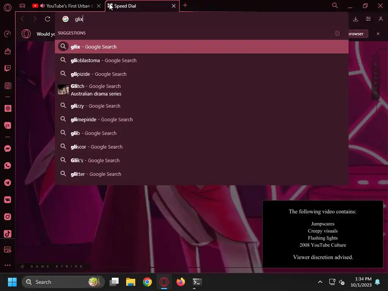
Task: Launch Google Chrome from taskbar
Action: pyautogui.click(x=147, y=282)
